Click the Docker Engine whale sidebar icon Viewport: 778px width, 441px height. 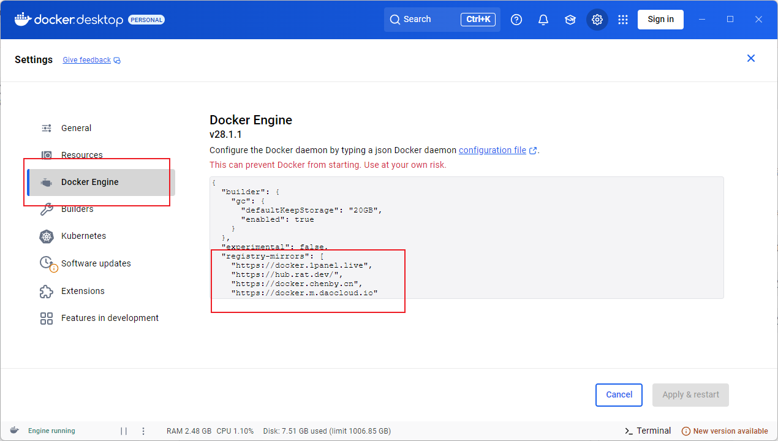(x=46, y=182)
